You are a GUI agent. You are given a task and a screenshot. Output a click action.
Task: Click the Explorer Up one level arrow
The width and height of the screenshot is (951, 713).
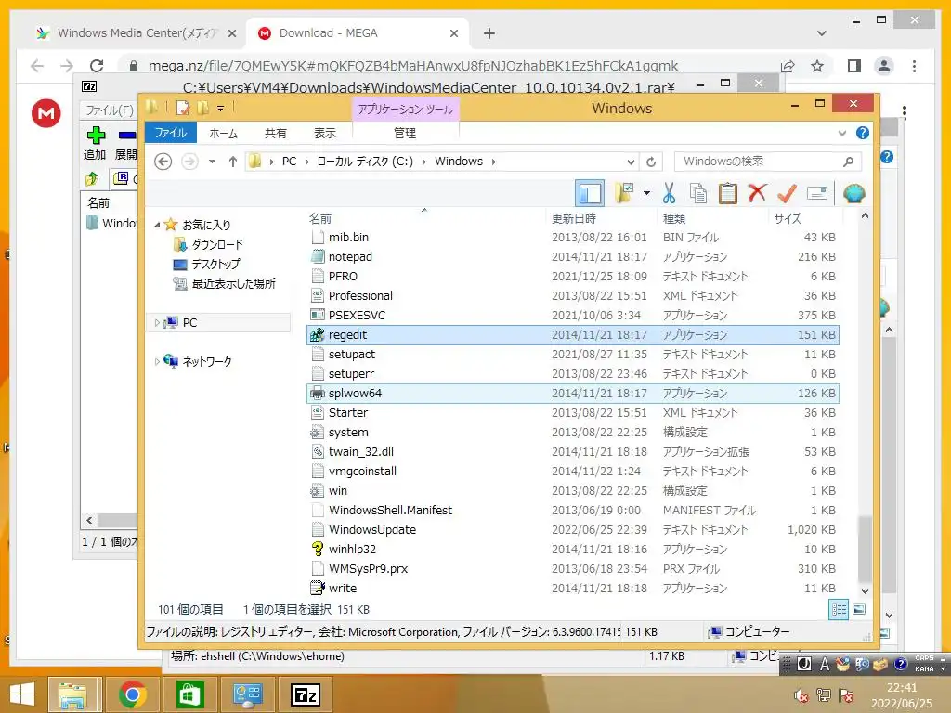click(233, 162)
